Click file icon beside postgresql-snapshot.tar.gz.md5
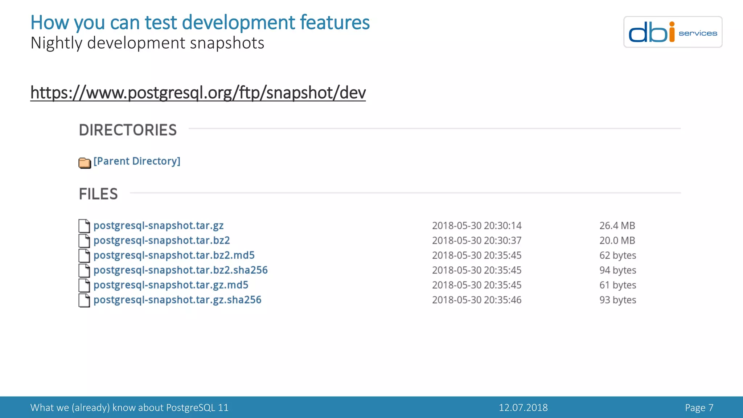This screenshot has height=418, width=743. click(x=84, y=285)
